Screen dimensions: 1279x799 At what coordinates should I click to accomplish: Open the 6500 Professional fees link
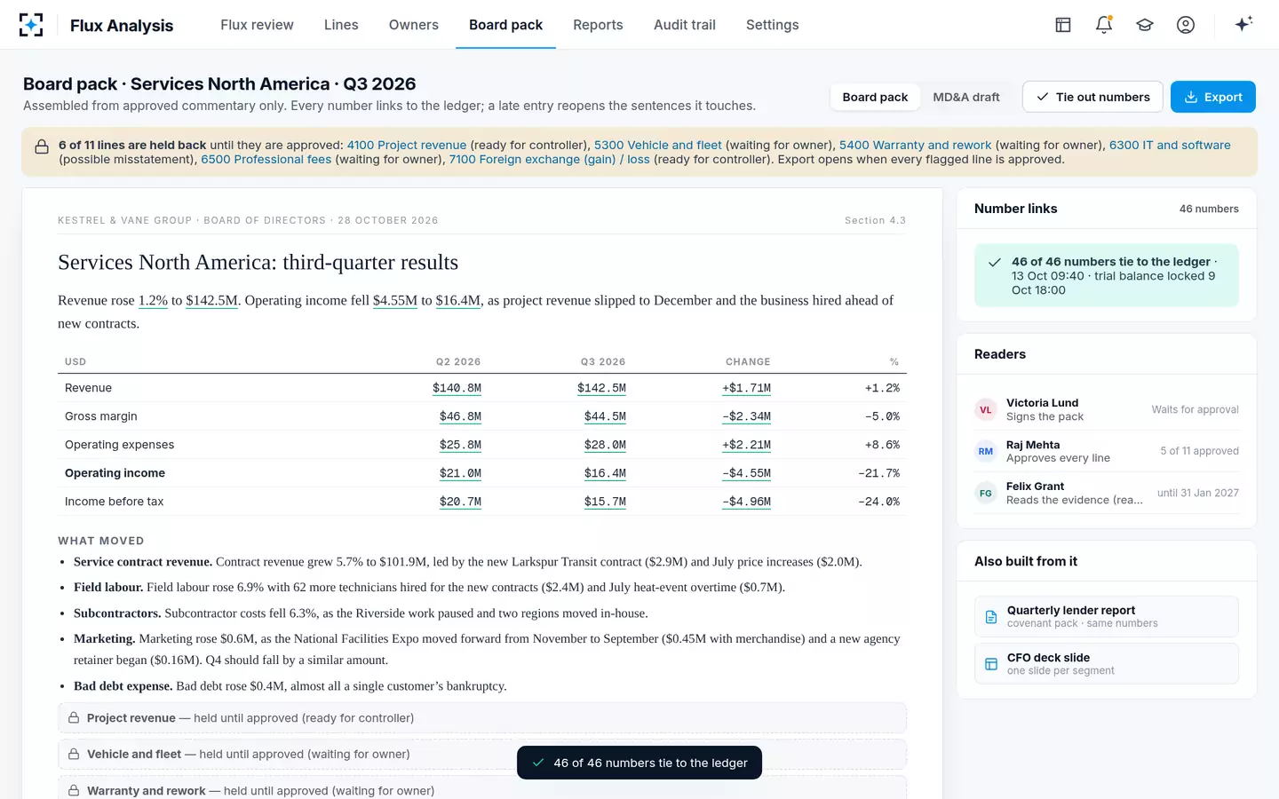point(266,159)
